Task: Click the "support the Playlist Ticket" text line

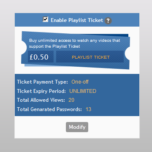Action: tap(54, 46)
